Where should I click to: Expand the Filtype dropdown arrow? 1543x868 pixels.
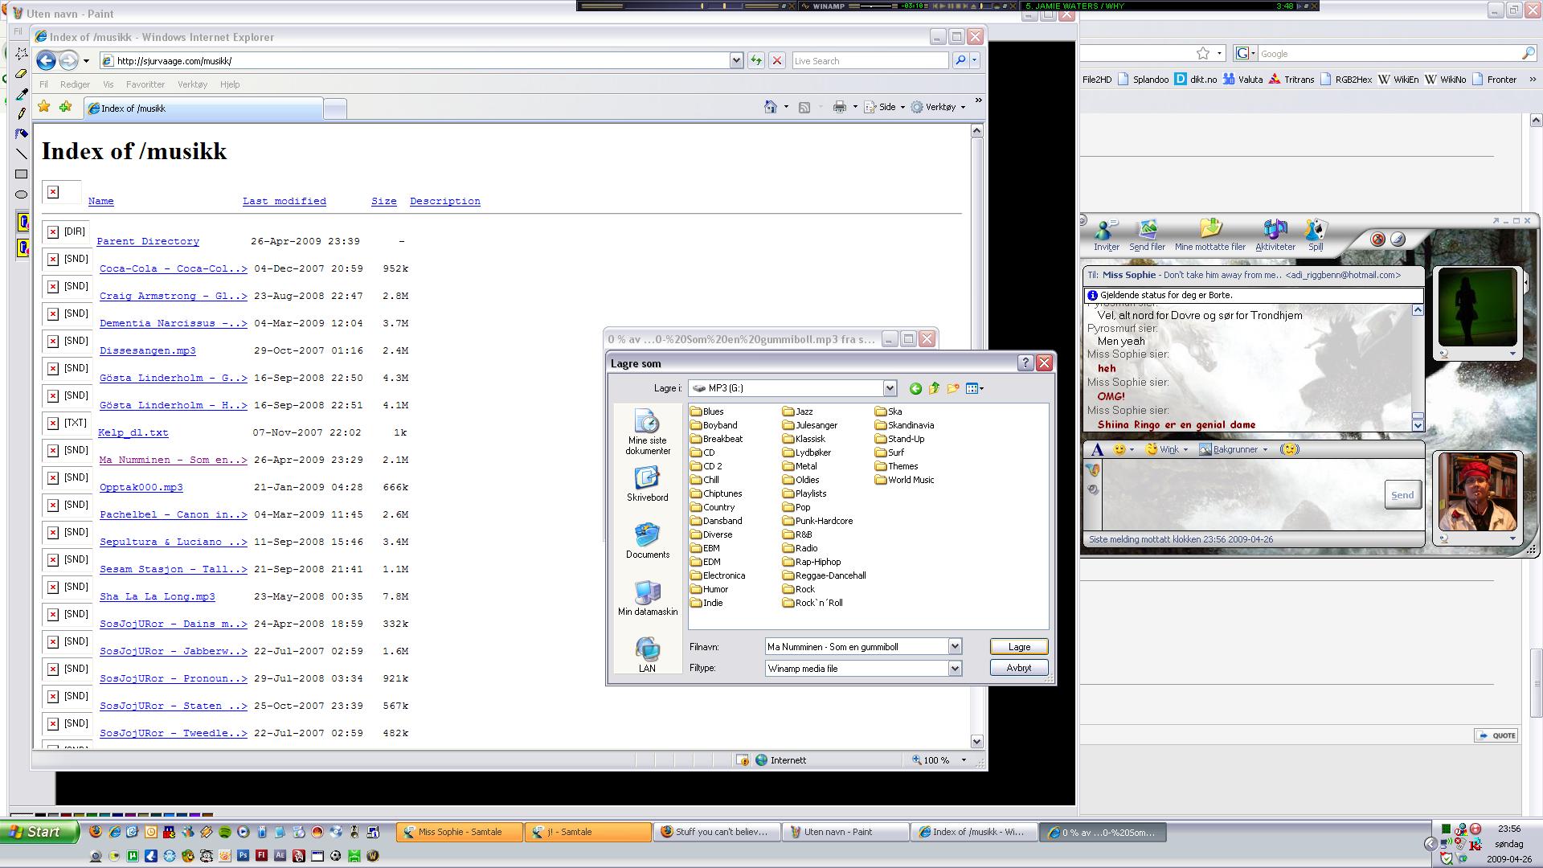pos(955,668)
